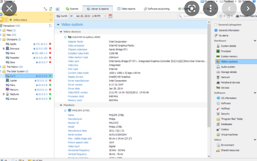Collapse the Monitors group

61,105
